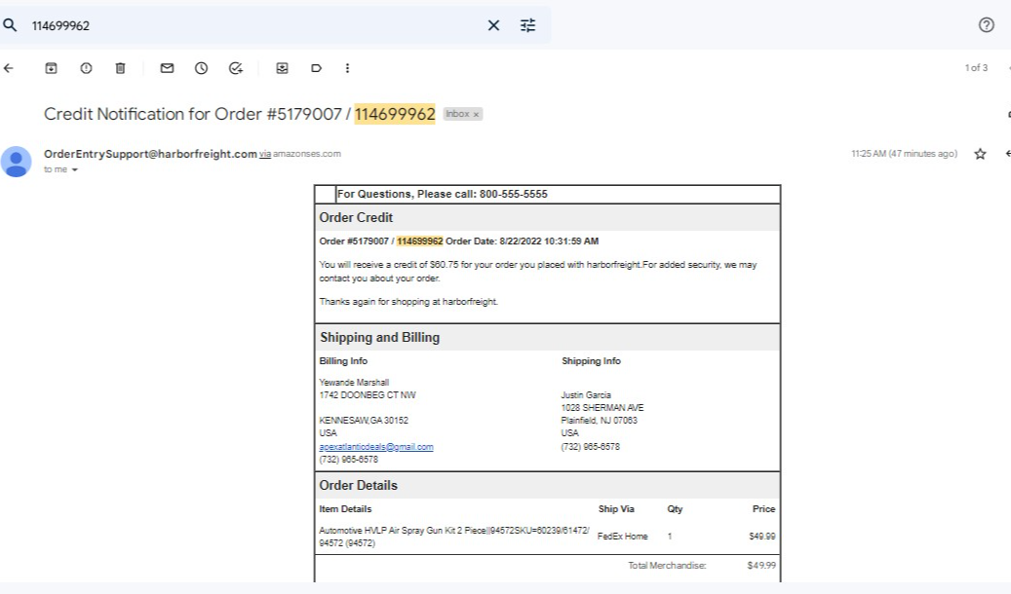1011x594 pixels.
Task: Archive this email
Action: [x=51, y=67]
